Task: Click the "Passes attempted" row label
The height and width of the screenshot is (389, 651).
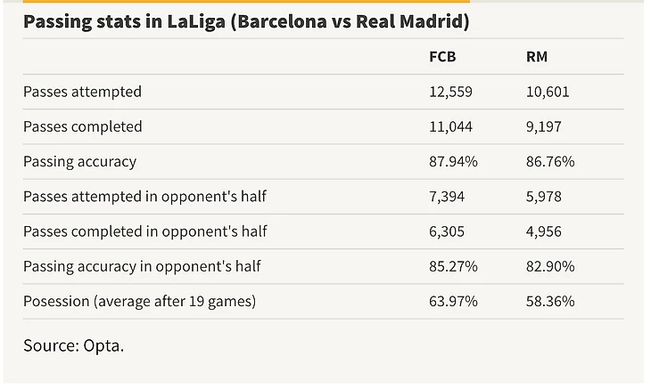Action: click(82, 92)
